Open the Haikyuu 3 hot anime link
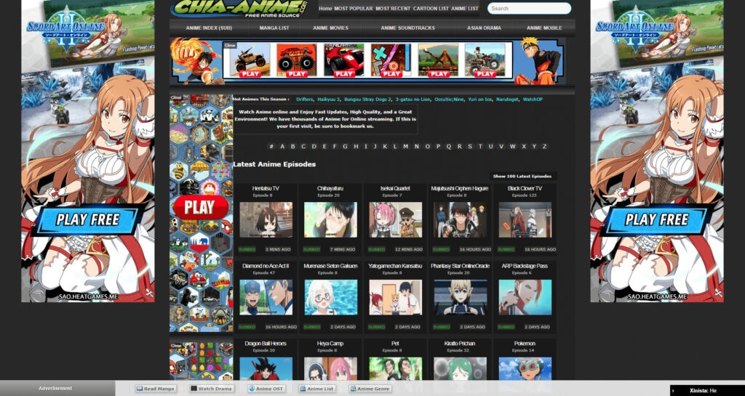 pyautogui.click(x=329, y=99)
